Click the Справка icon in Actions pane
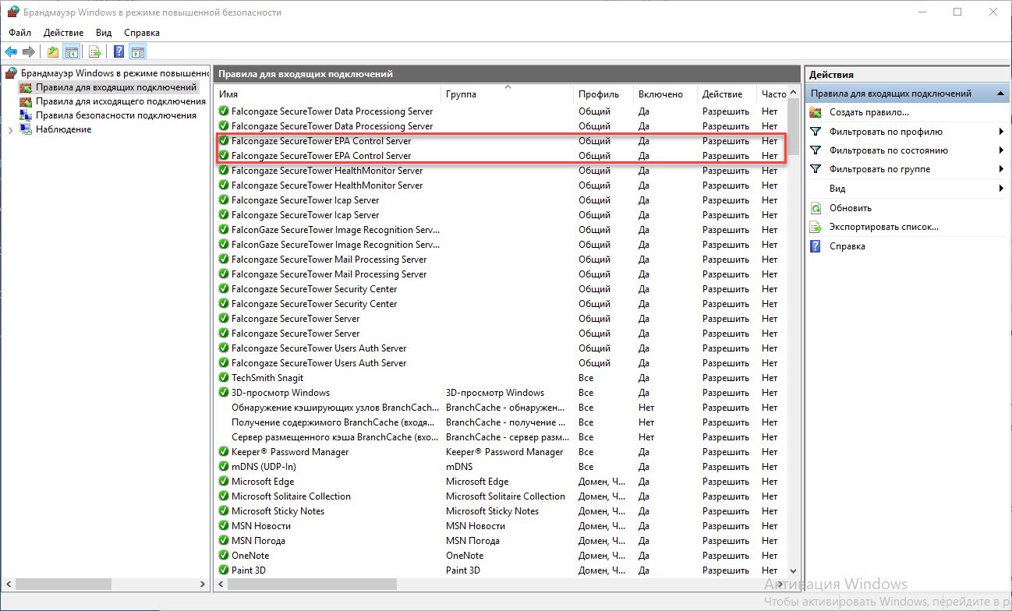 816,246
